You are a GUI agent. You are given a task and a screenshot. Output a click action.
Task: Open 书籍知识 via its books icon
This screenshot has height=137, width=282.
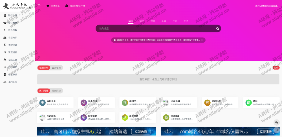coord(5,38)
